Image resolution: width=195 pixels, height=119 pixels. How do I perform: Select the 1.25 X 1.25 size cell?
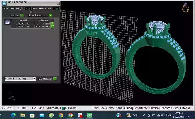[23, 27]
